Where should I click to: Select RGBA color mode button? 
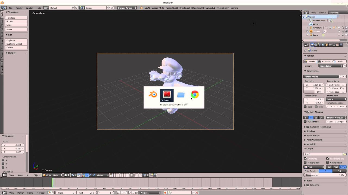point(343,167)
